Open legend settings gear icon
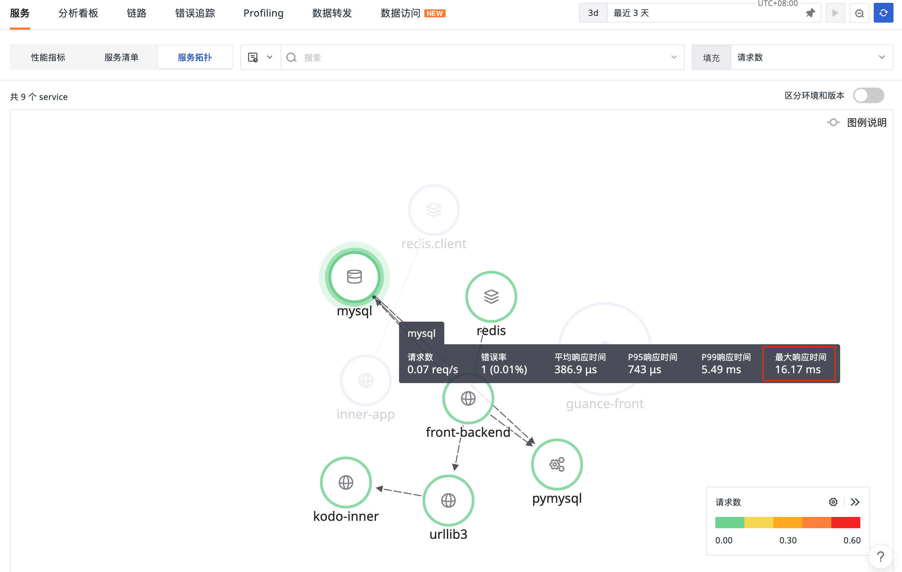Screen dimensions: 902x572 (x=833, y=502)
